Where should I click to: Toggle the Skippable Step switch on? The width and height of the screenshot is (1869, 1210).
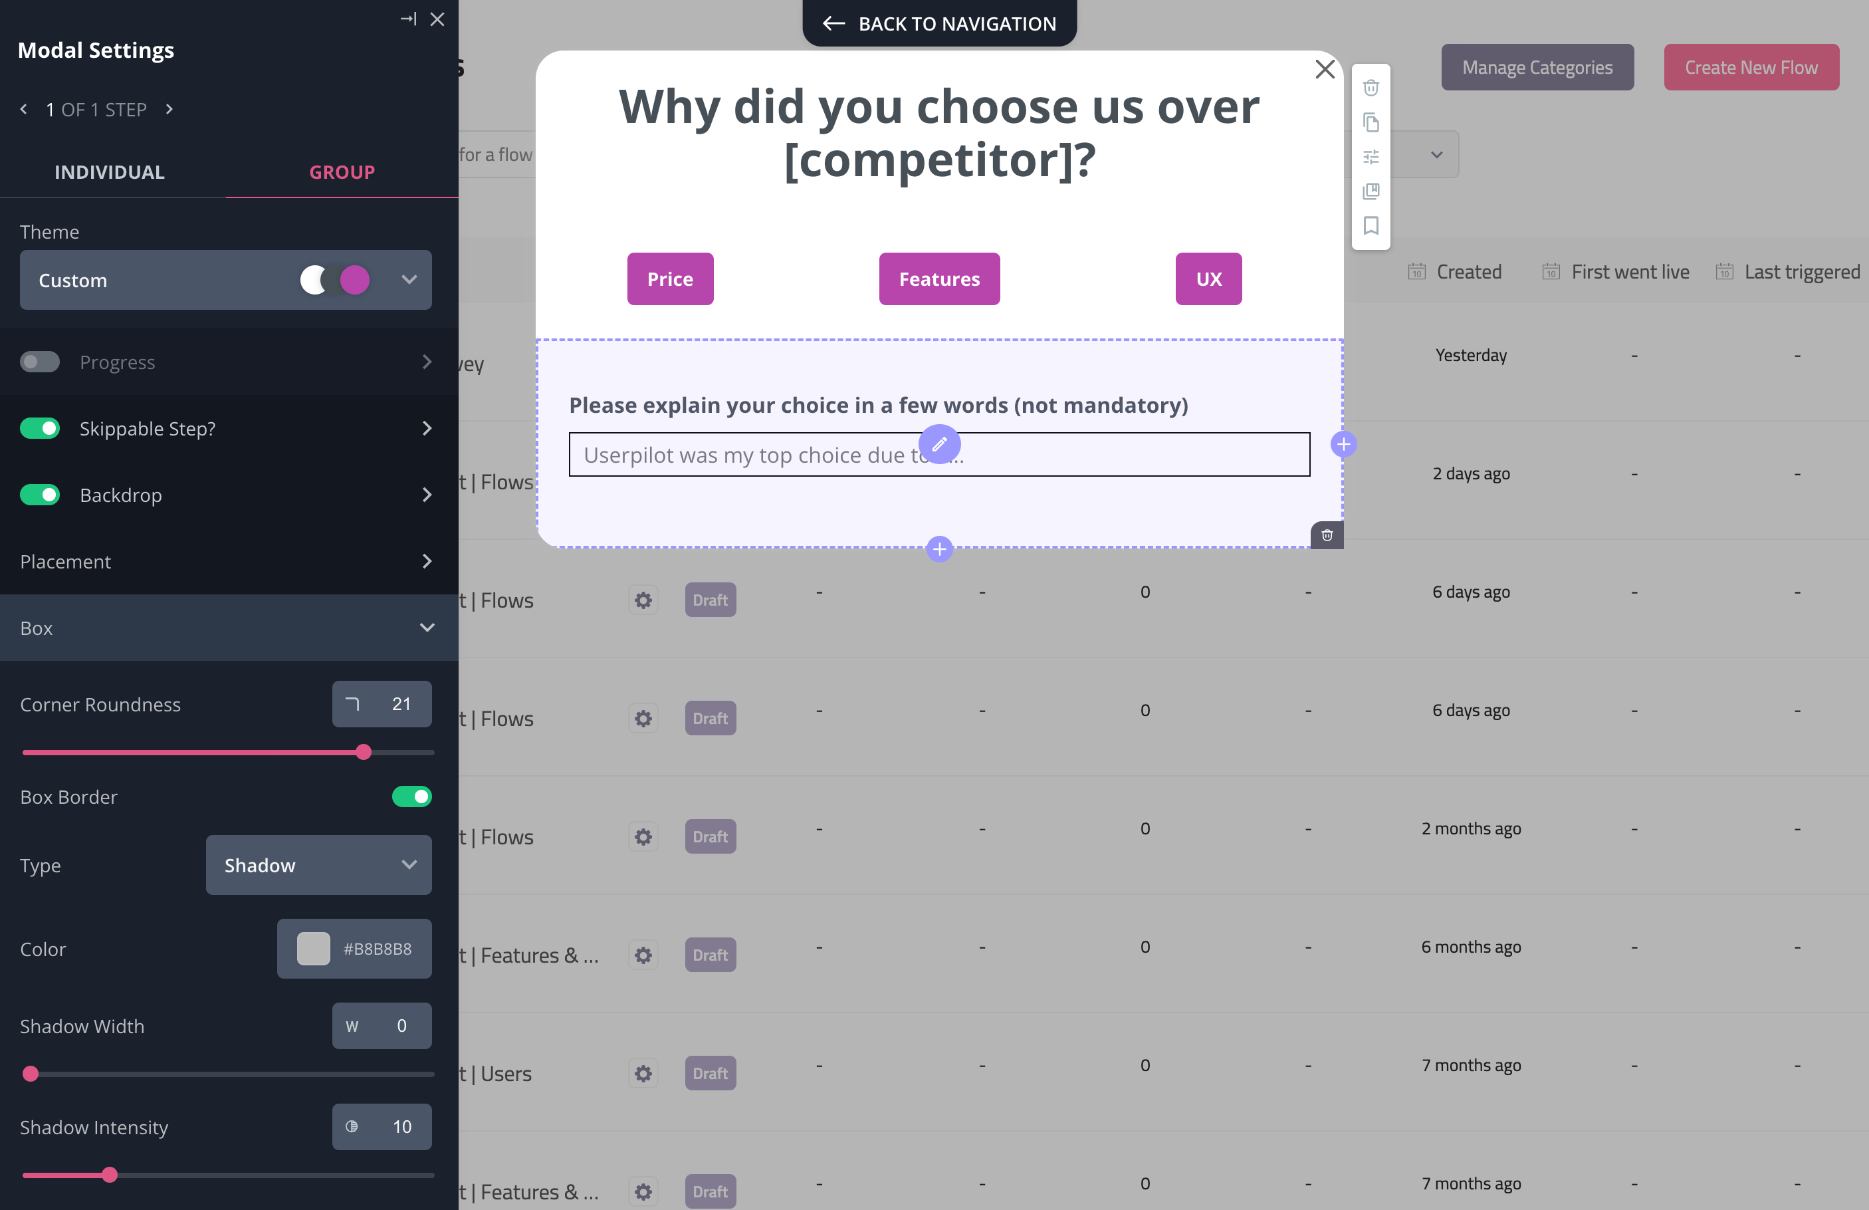pos(39,428)
